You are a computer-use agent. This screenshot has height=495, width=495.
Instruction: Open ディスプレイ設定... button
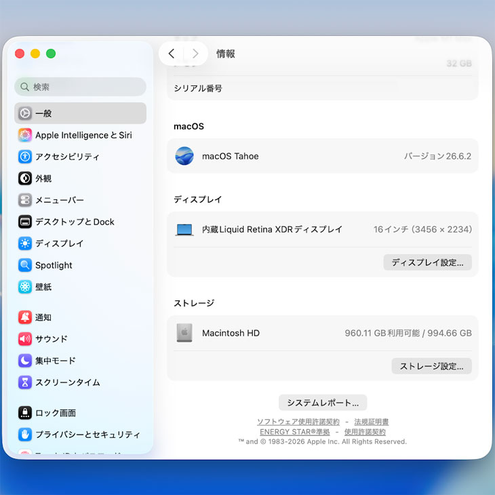coord(427,262)
